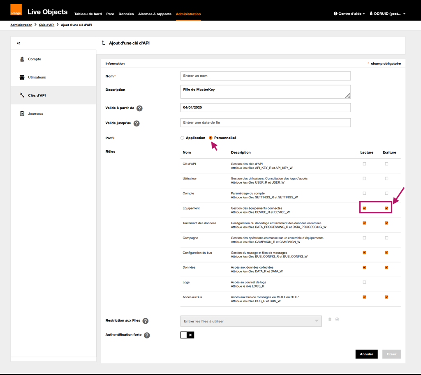Open help for Restriction aux Files

click(x=146, y=321)
